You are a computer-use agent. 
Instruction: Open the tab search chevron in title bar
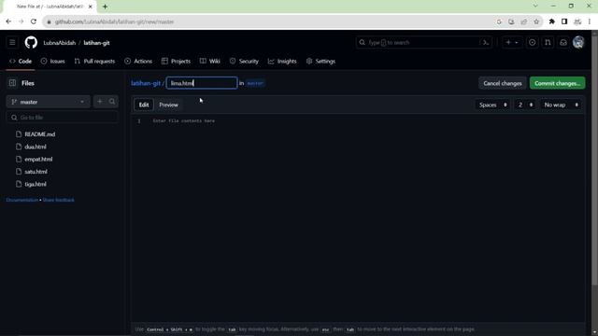point(535,7)
